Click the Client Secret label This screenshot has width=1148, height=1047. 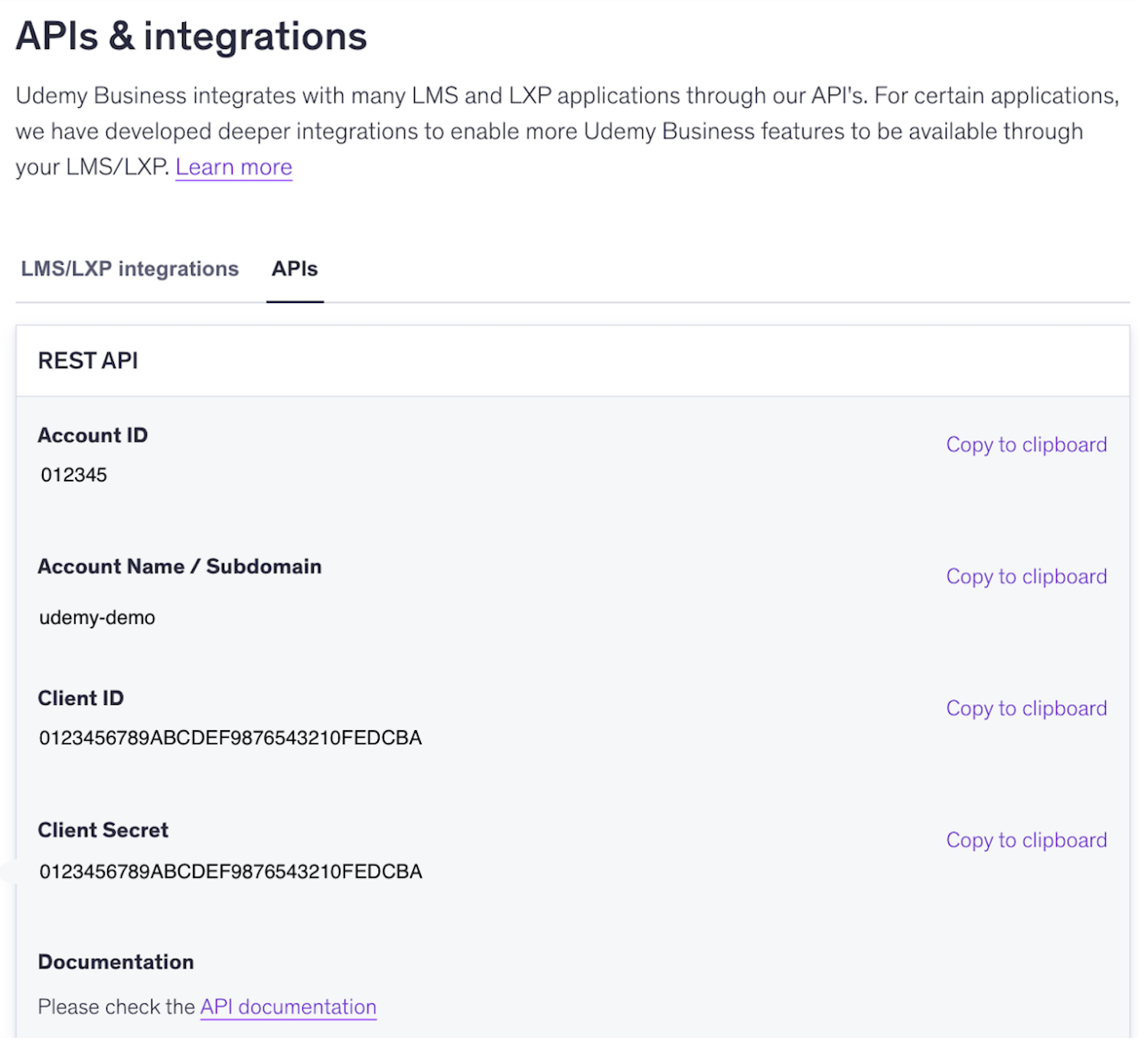tap(103, 830)
